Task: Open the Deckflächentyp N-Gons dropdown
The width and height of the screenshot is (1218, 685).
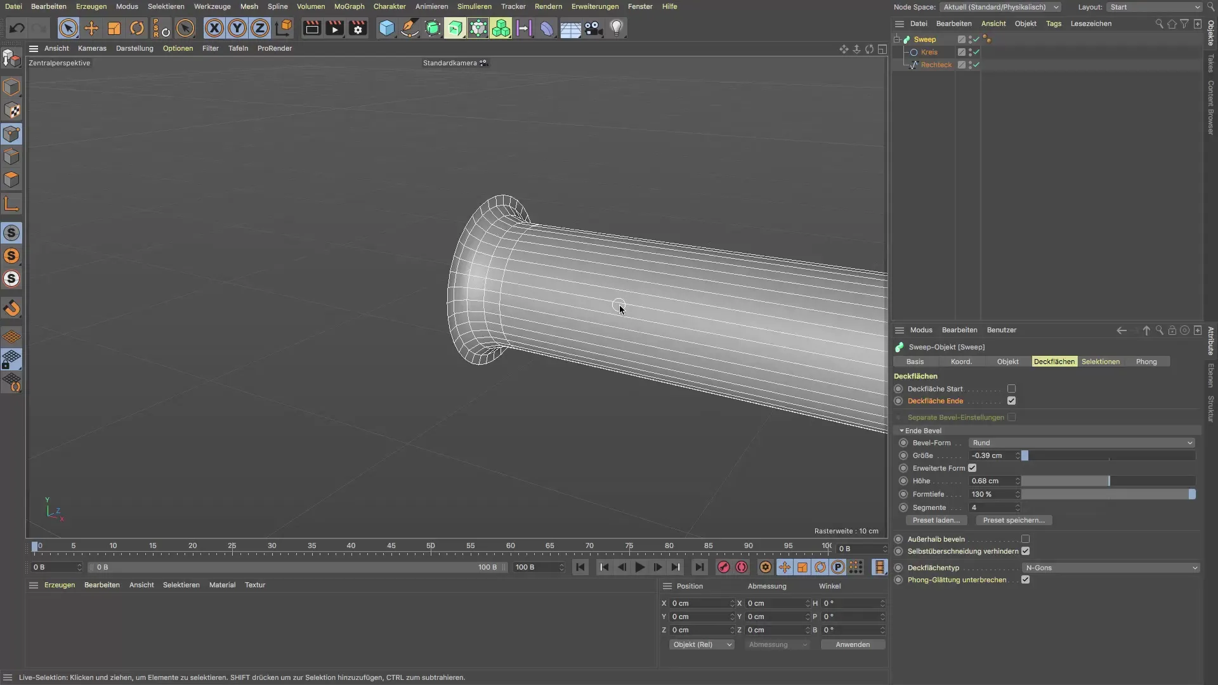Action: point(1110,568)
